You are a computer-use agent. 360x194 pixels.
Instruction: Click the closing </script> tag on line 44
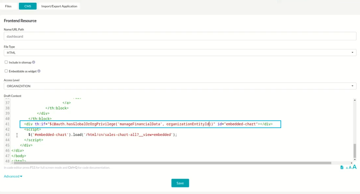coord(34,140)
